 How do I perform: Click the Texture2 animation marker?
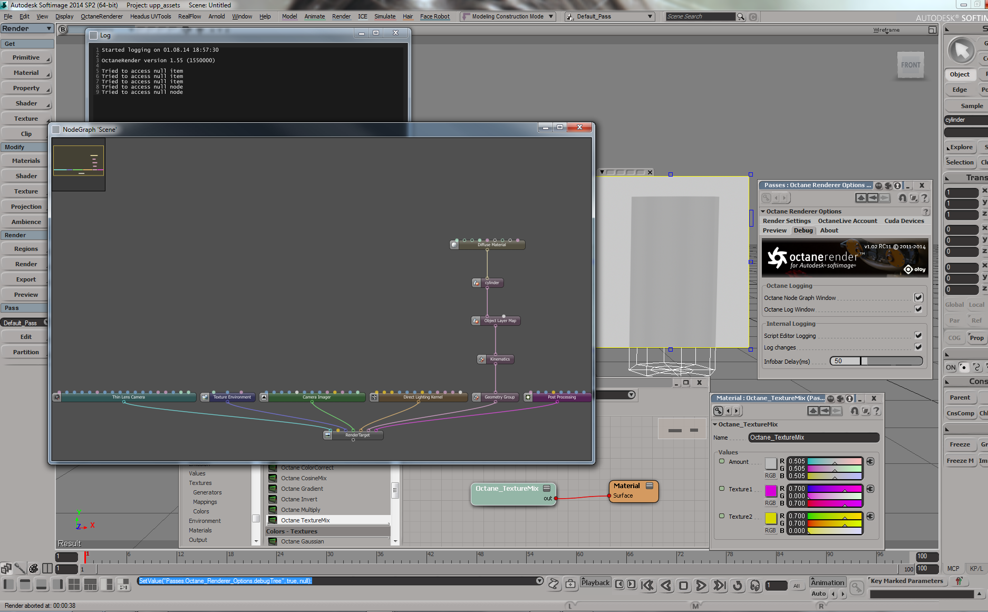(722, 516)
